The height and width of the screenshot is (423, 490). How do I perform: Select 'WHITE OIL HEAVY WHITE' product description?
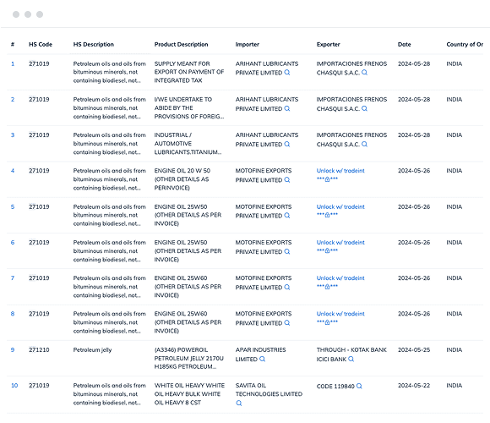[189, 394]
